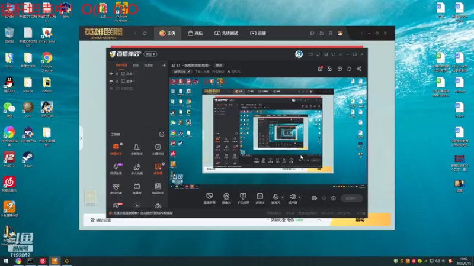Click the user avatar in streaming app
This screenshot has width=474, height=266.
coord(299,54)
